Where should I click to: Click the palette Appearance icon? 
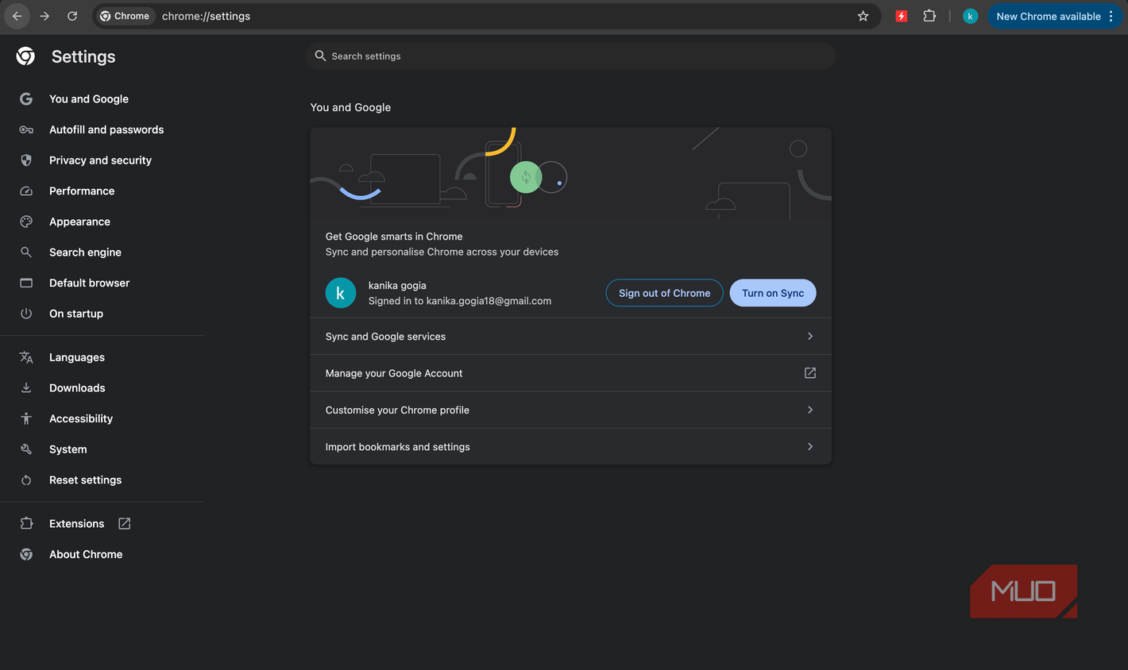[26, 221]
